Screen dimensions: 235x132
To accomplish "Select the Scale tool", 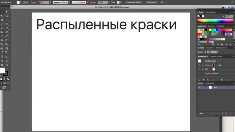I will point(7,36).
